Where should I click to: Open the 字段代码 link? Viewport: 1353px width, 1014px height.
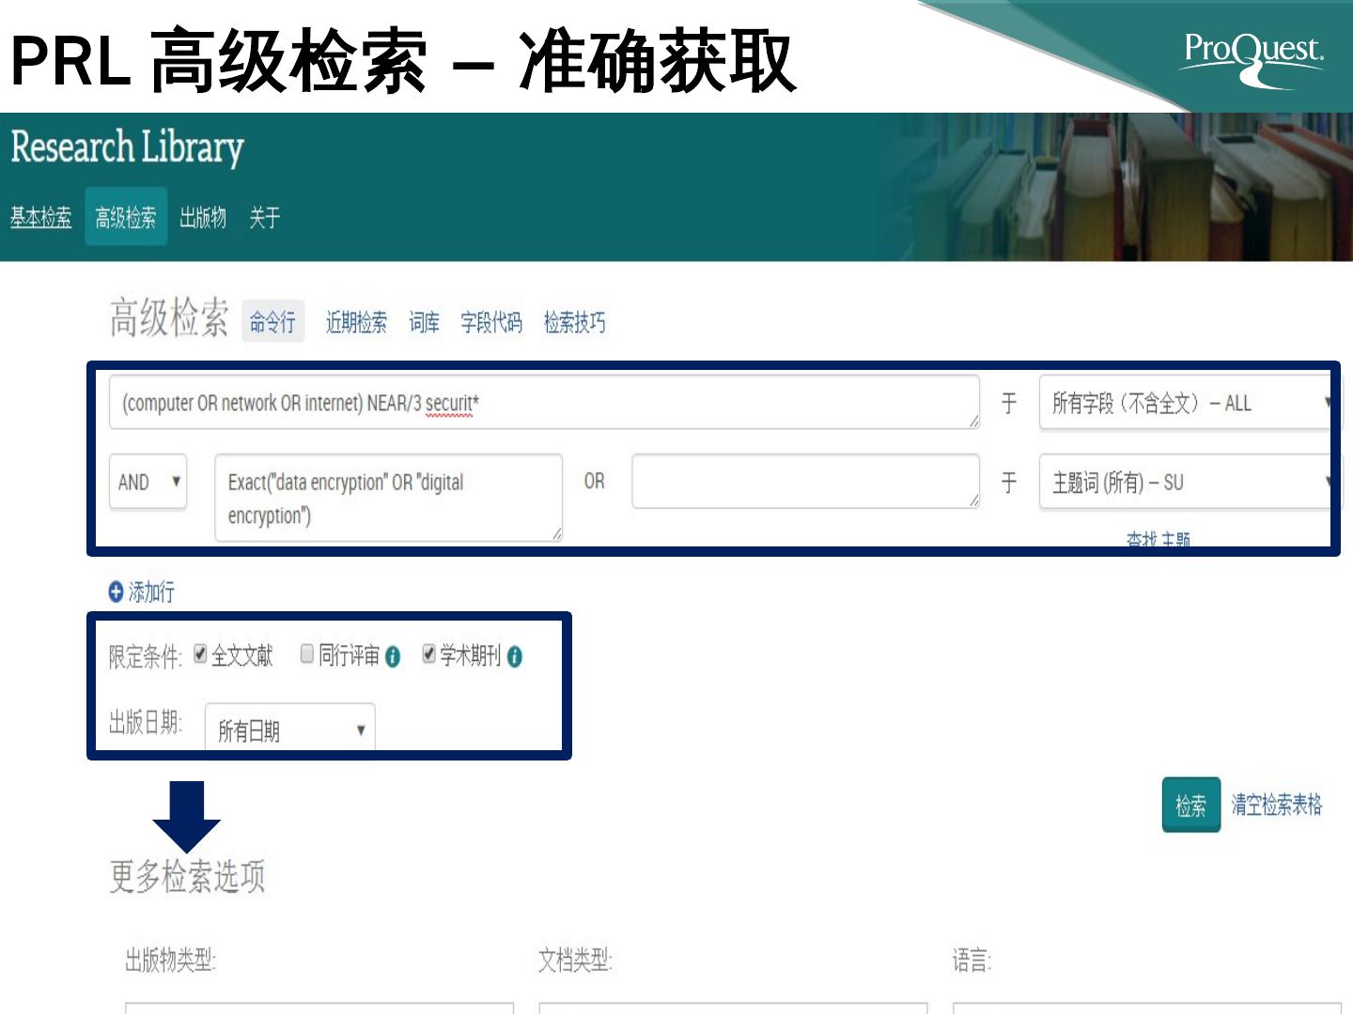click(x=491, y=322)
